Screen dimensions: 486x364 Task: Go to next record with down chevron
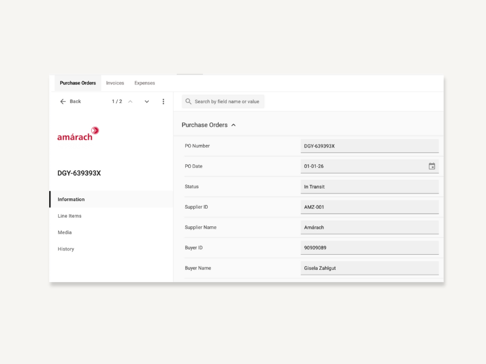147,101
